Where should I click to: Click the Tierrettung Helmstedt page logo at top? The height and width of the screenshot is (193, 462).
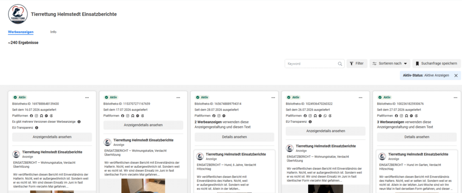tap(18, 14)
